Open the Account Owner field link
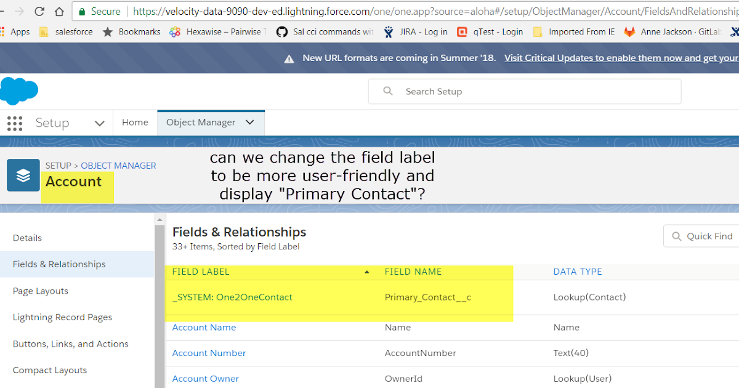The image size is (739, 388). (206, 379)
